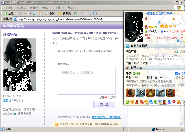Viewport: 185px width, 132px height.
Task: Click the green refresh icon beside 键刷新形象
Action: [15, 113]
